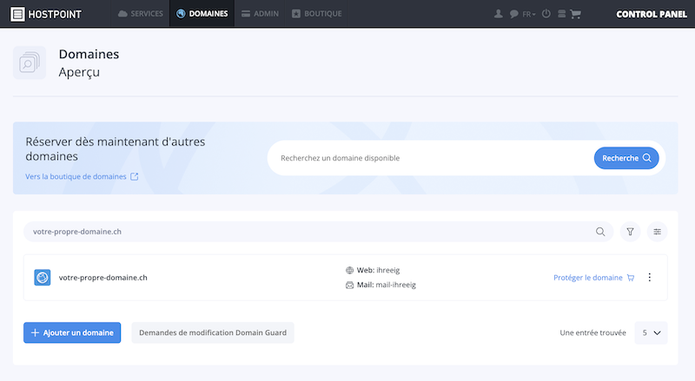Click the Web: ihreeig entry
Image resolution: width=695 pixels, height=381 pixels.
[x=373, y=270]
